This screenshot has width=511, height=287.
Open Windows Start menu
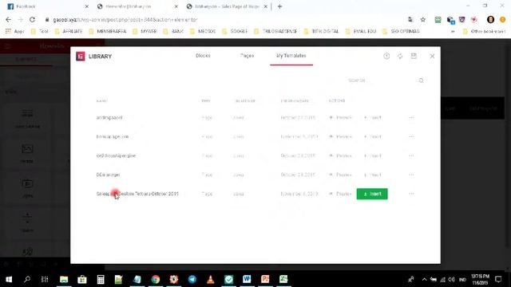click(x=9, y=279)
